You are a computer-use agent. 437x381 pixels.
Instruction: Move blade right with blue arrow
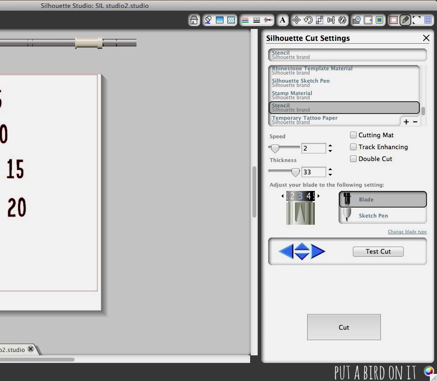pos(318,251)
